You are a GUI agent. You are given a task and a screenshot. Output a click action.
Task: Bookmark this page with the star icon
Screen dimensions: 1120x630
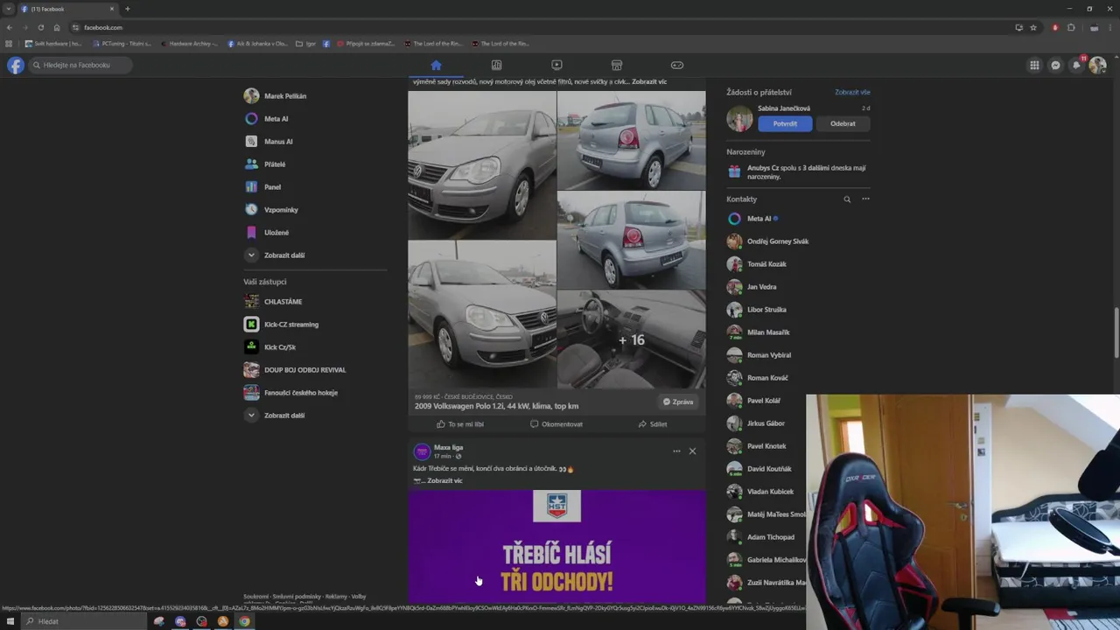tap(1033, 27)
